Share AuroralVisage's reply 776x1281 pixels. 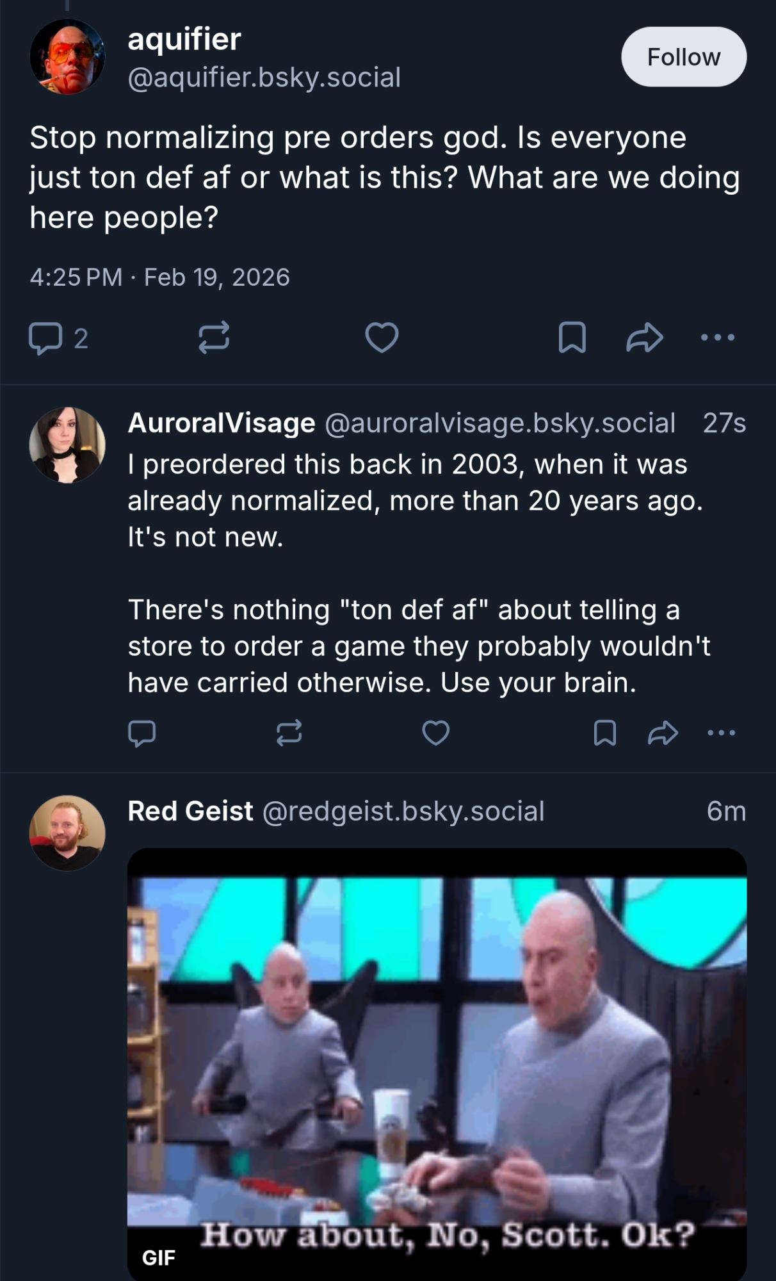click(x=663, y=733)
